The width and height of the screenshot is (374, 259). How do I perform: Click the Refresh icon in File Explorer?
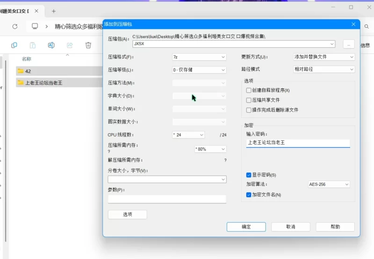coord(15,27)
